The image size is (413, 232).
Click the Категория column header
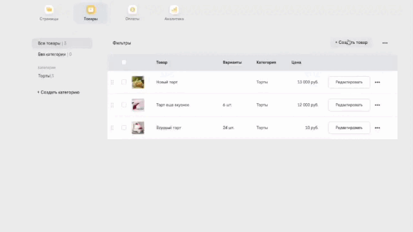[267, 63]
